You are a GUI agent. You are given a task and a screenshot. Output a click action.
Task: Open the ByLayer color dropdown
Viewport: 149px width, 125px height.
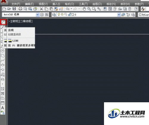144,15
